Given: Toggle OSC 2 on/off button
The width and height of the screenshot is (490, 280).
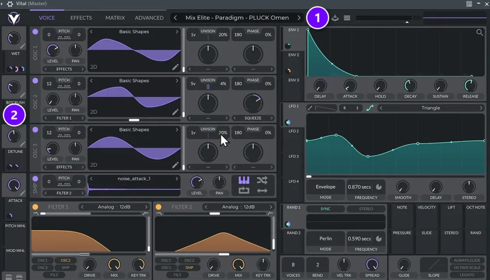Looking at the screenshot, I should 35,80.
